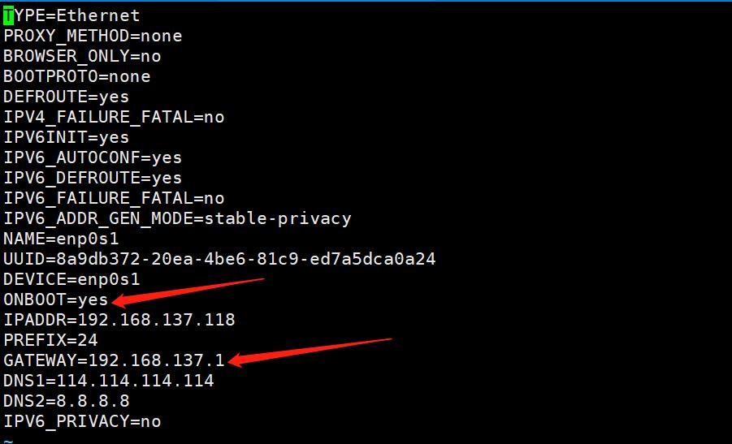Click IPV4_FAILURE_FATAL=no entry
Viewport: 732px width, 444px height.
pos(114,117)
